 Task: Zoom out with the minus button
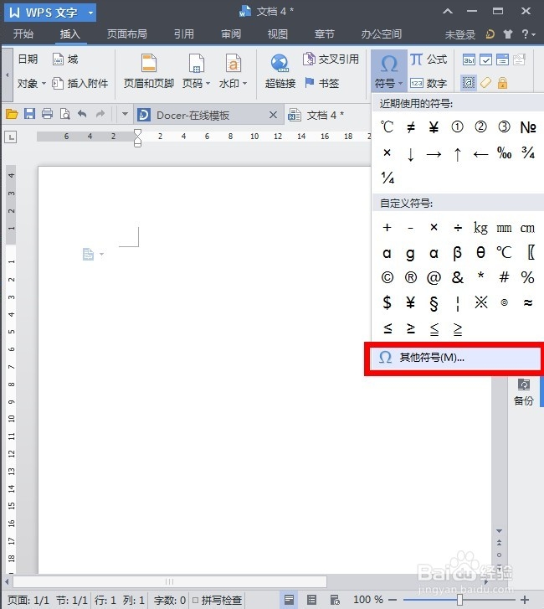[x=393, y=600]
